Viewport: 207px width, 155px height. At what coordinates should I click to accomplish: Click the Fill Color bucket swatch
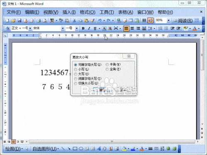pyautogui.click(x=124, y=148)
